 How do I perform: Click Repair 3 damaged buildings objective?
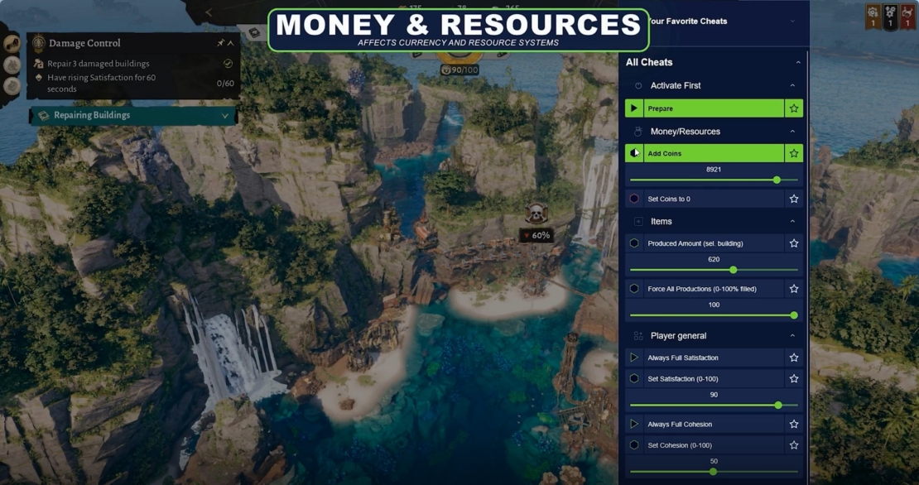[99, 64]
